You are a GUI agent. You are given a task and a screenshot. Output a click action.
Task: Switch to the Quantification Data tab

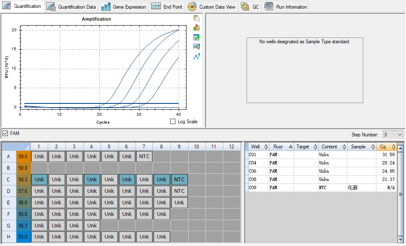point(71,7)
